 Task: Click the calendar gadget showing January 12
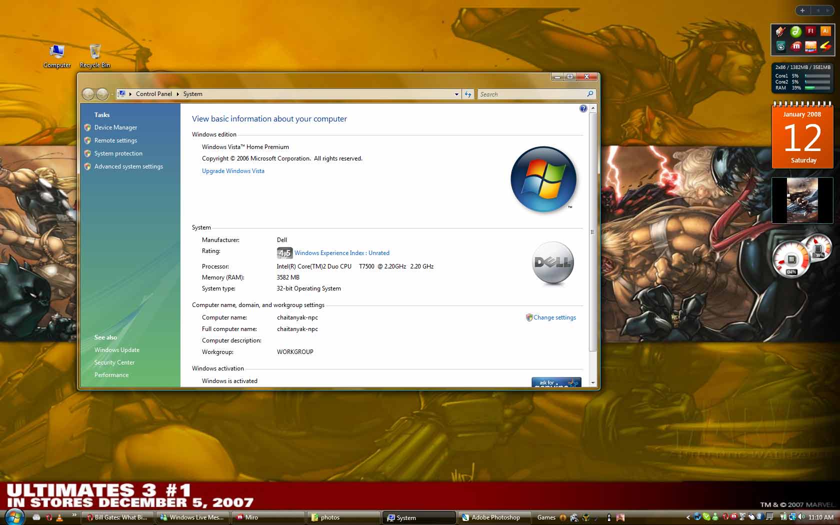pyautogui.click(x=802, y=135)
